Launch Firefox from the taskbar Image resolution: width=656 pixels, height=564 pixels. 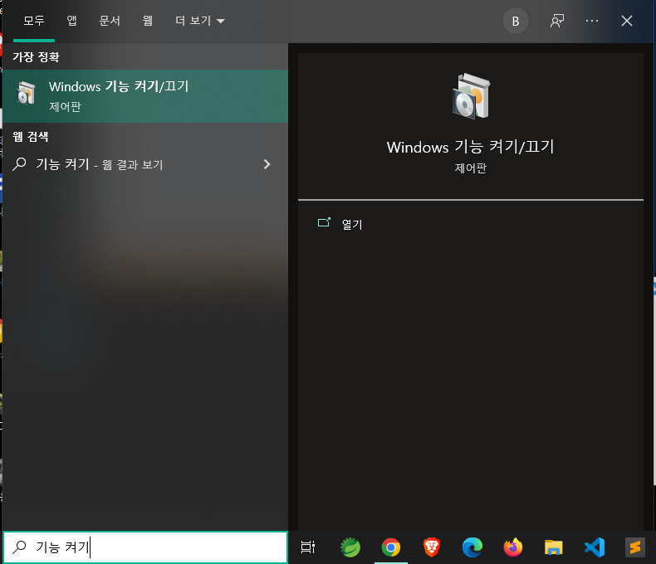tap(513, 547)
